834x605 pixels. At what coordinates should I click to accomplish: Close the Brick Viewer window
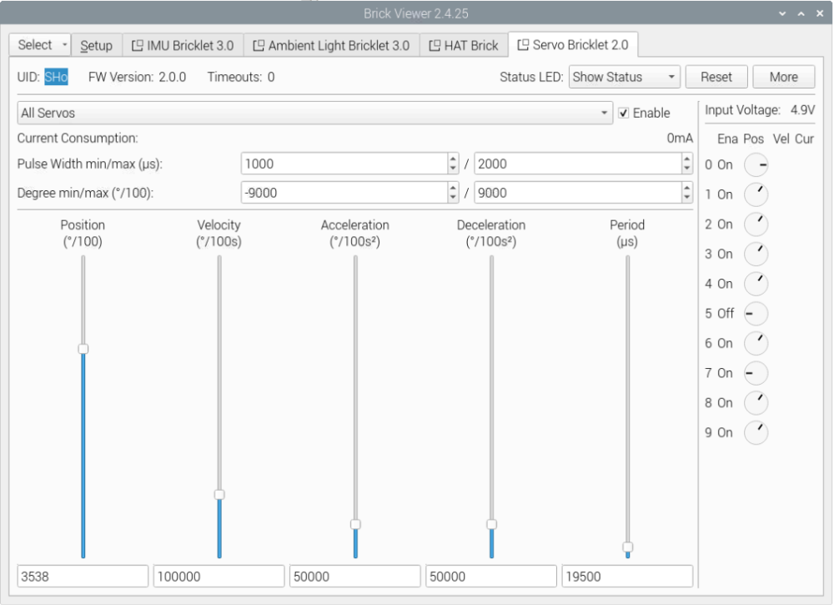click(820, 14)
